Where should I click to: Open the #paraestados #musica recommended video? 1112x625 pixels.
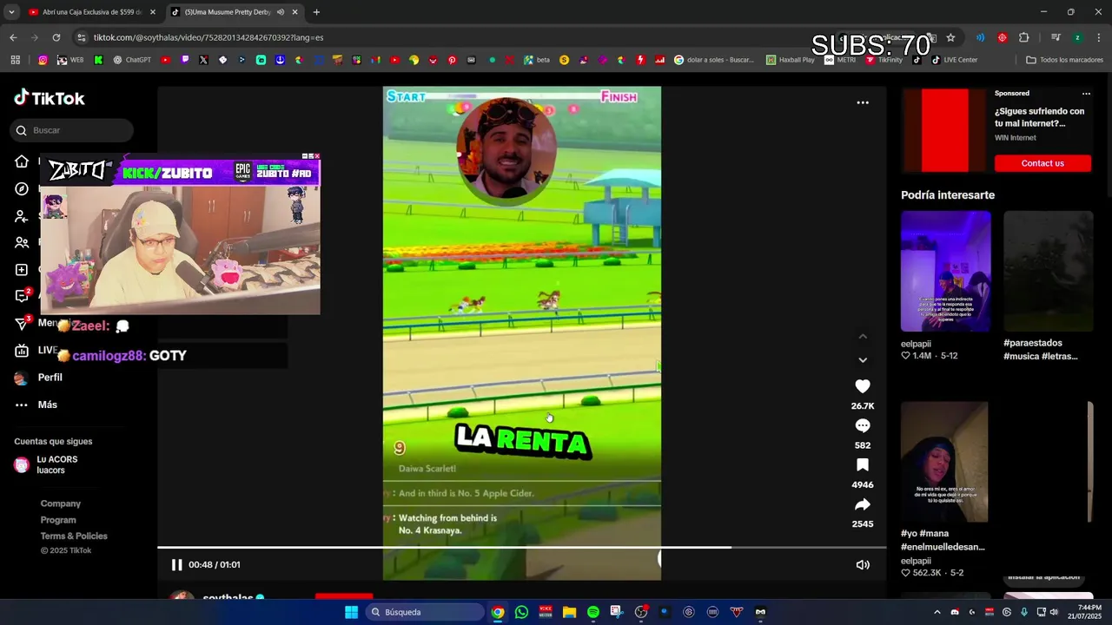coord(1048,271)
